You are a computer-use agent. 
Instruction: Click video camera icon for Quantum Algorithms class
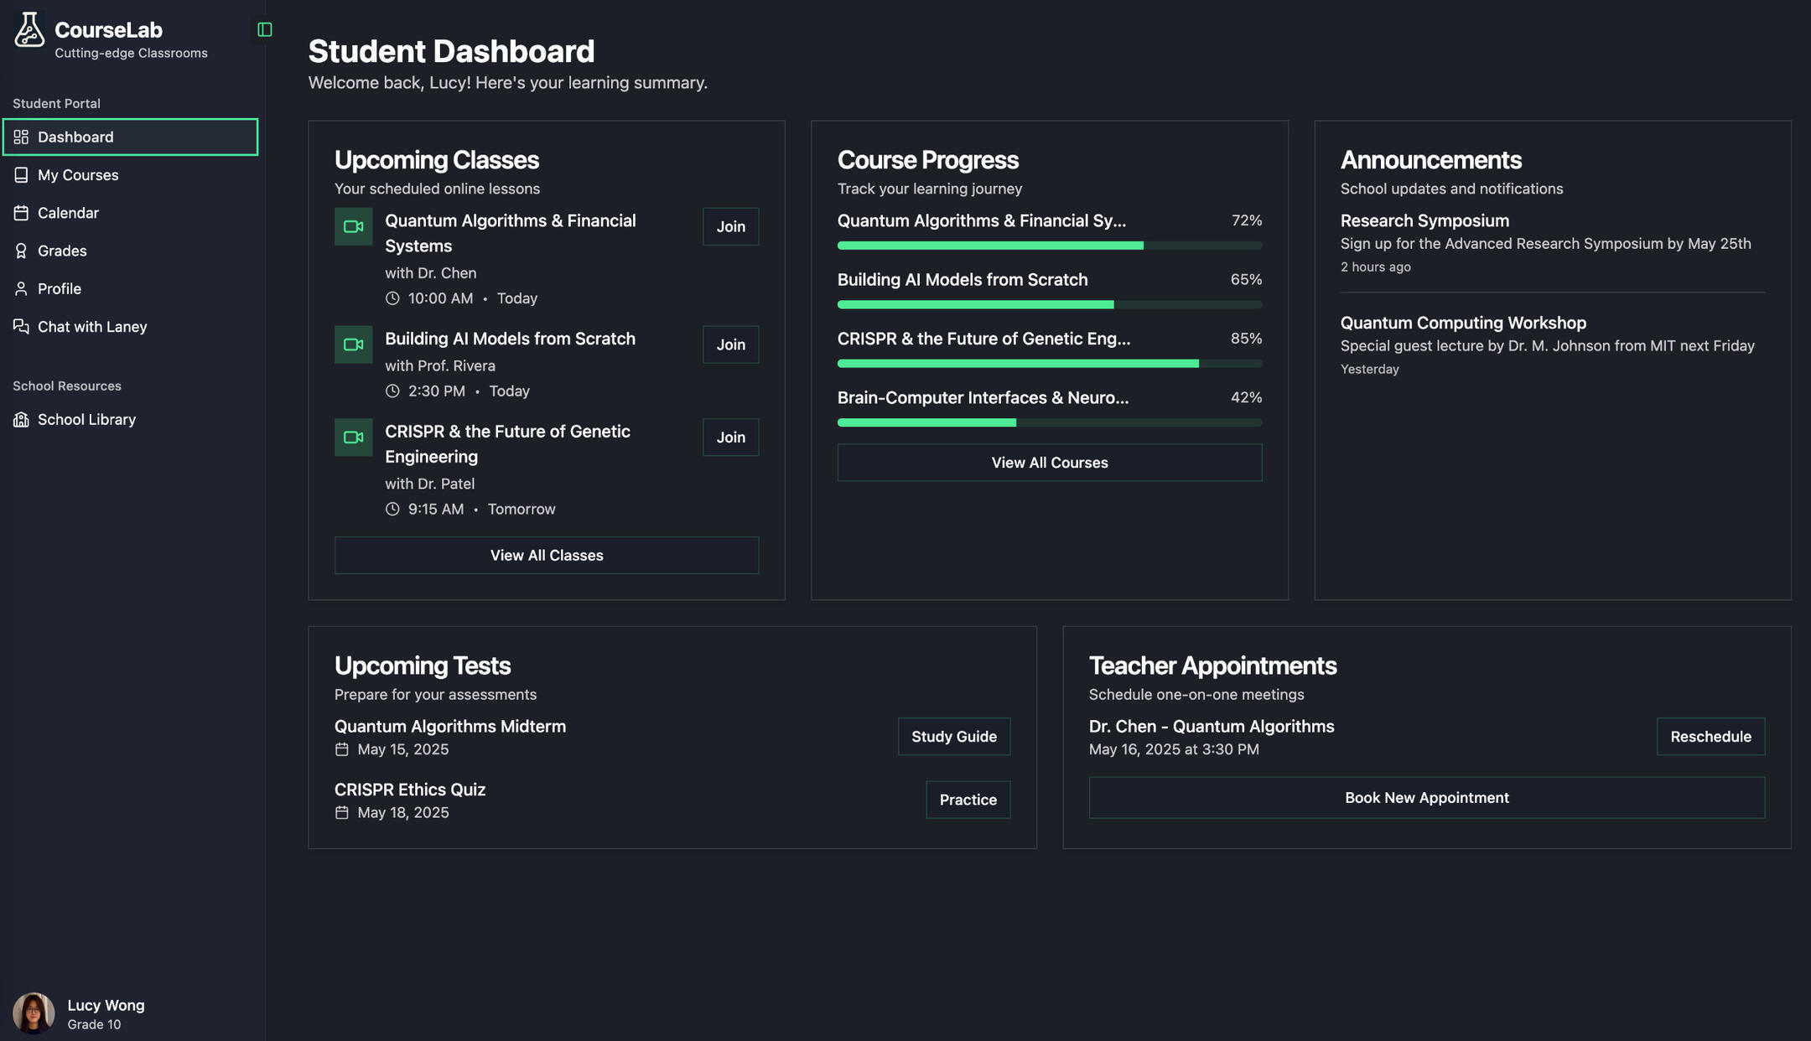[x=353, y=226]
